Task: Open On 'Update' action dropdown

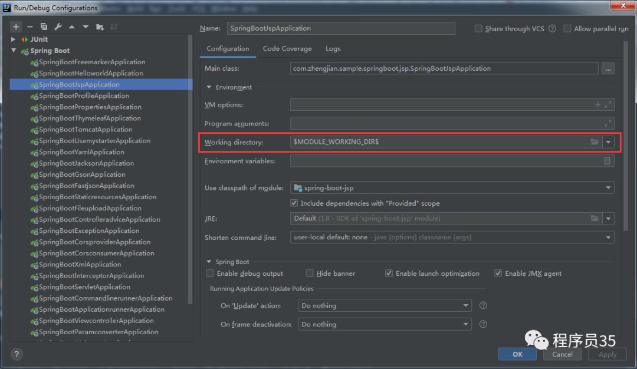Action: pos(465,305)
